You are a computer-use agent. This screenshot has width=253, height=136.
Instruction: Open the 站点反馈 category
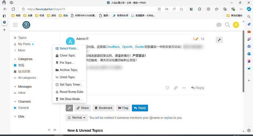24,71
